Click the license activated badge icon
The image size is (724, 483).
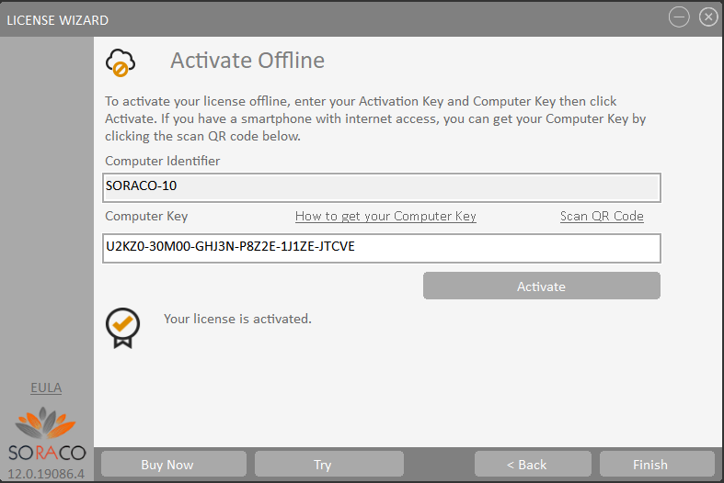(122, 328)
